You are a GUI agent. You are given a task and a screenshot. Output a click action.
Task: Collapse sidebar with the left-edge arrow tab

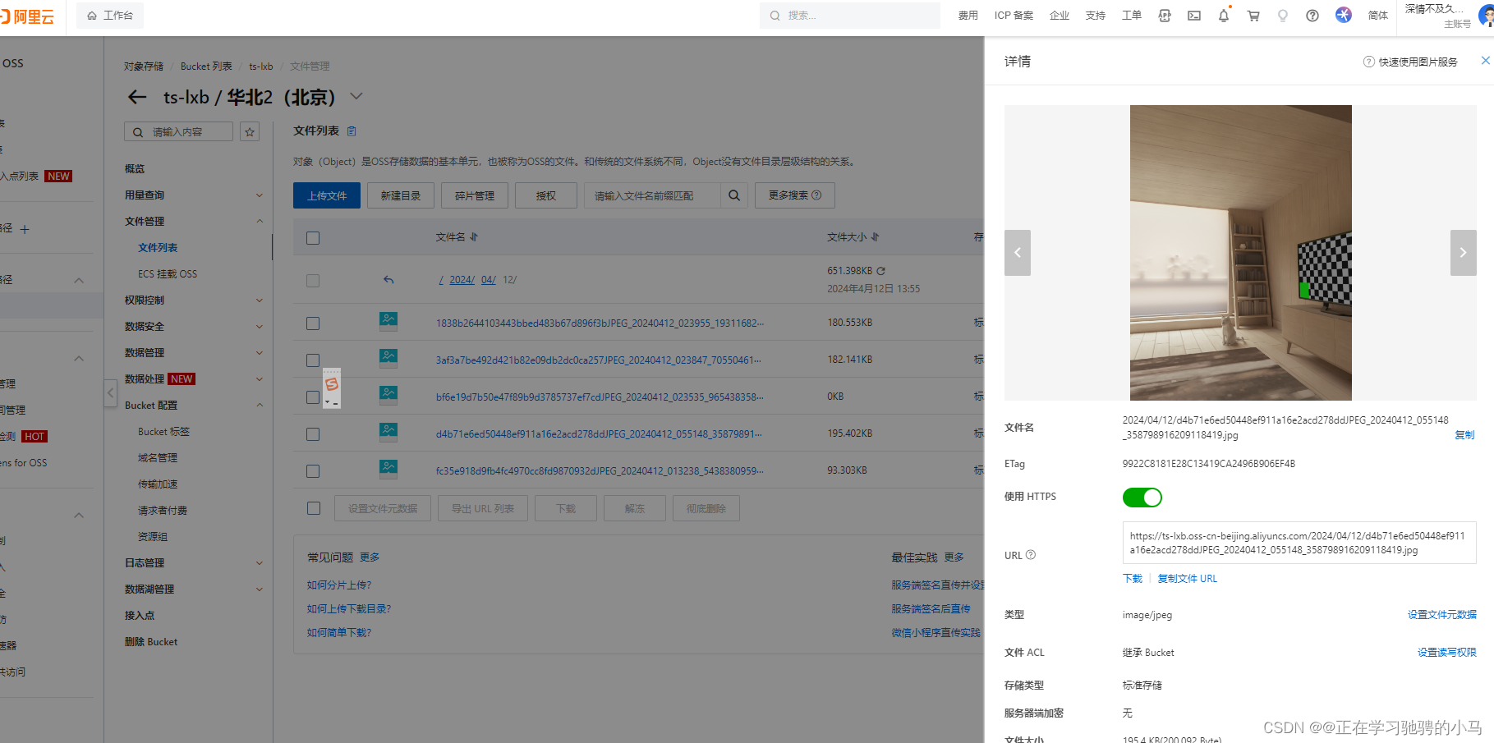click(x=110, y=392)
